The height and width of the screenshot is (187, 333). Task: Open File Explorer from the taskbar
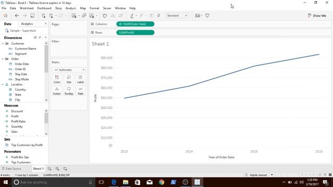[x=125, y=182]
